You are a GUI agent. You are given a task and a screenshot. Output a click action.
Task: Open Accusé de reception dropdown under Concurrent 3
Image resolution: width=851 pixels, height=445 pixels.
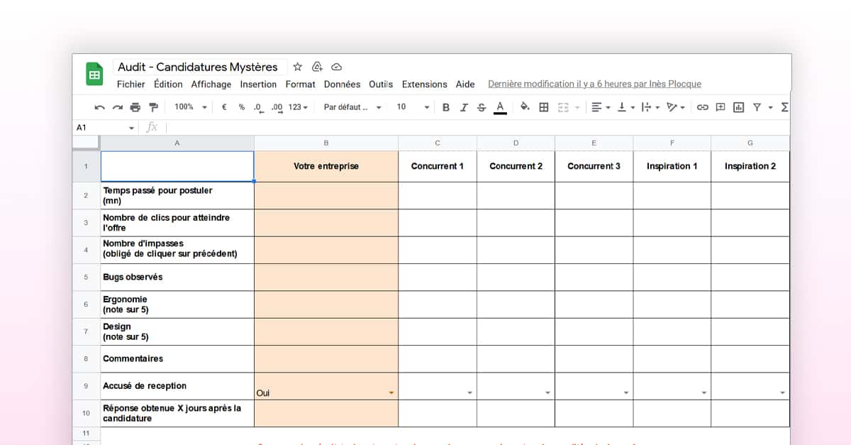[x=625, y=392]
